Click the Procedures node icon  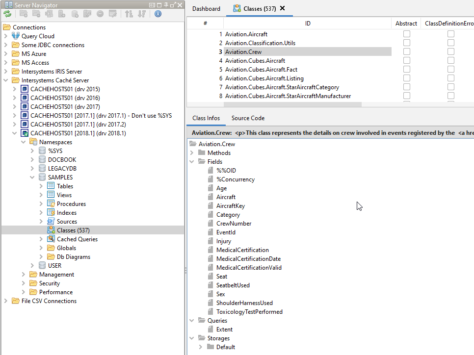point(51,204)
